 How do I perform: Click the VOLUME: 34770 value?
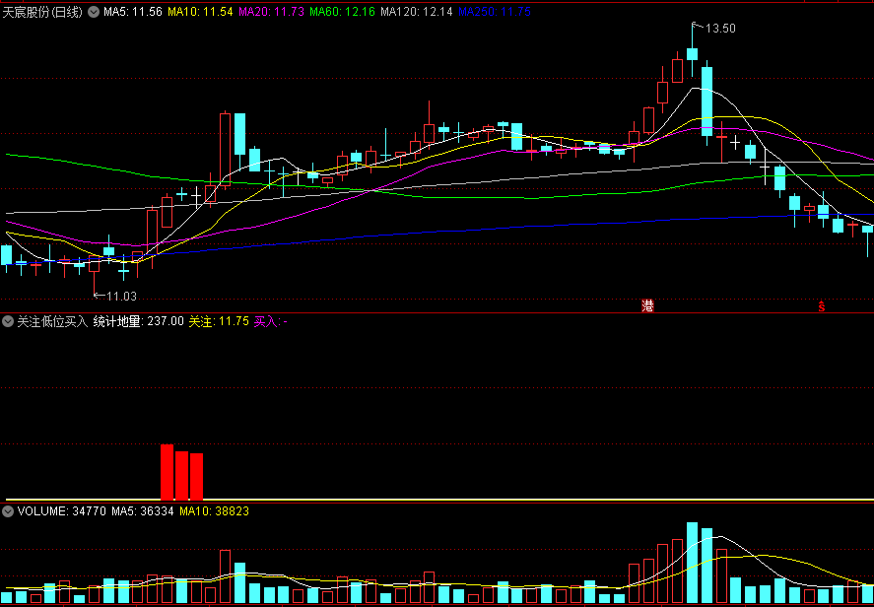point(61,510)
